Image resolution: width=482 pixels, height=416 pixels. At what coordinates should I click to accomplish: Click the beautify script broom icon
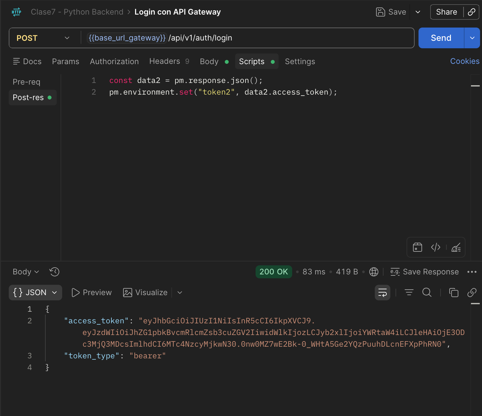[x=456, y=248]
